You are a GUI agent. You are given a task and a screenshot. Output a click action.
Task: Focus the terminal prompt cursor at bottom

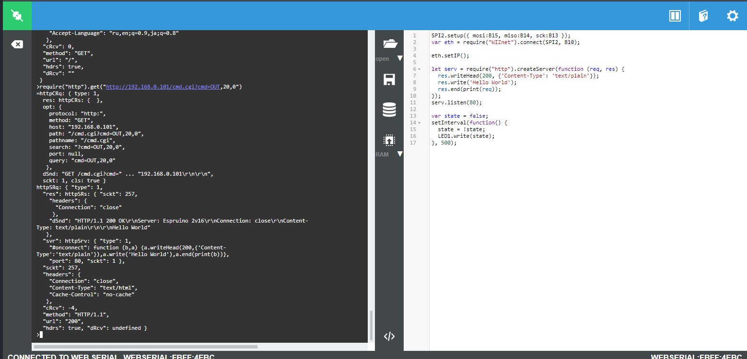coord(41,335)
